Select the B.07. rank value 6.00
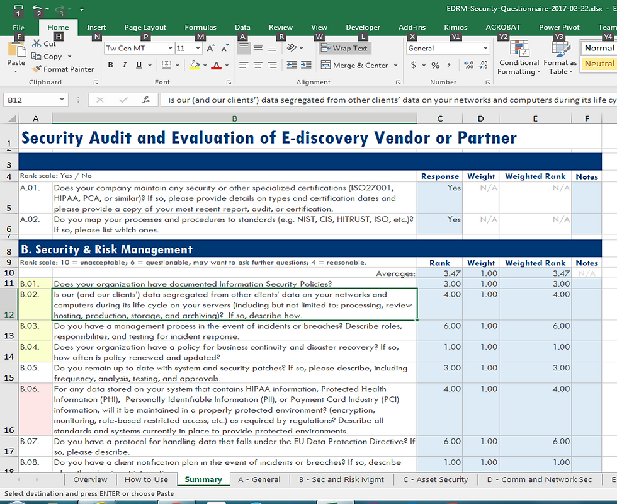Image resolution: width=617 pixels, height=504 pixels. pos(440,446)
